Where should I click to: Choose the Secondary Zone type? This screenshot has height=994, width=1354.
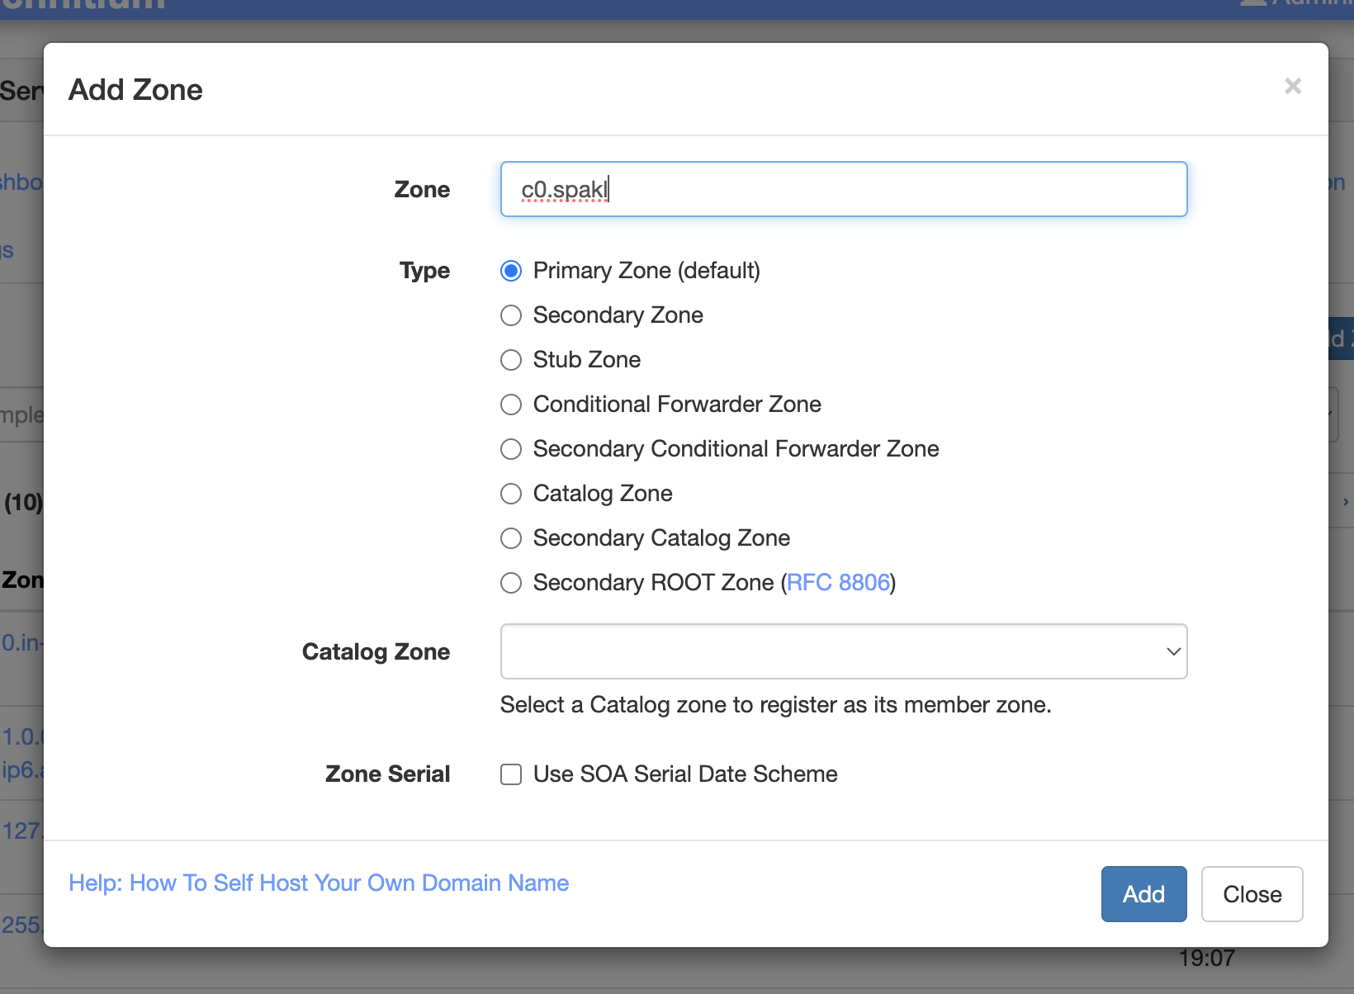pyautogui.click(x=511, y=315)
